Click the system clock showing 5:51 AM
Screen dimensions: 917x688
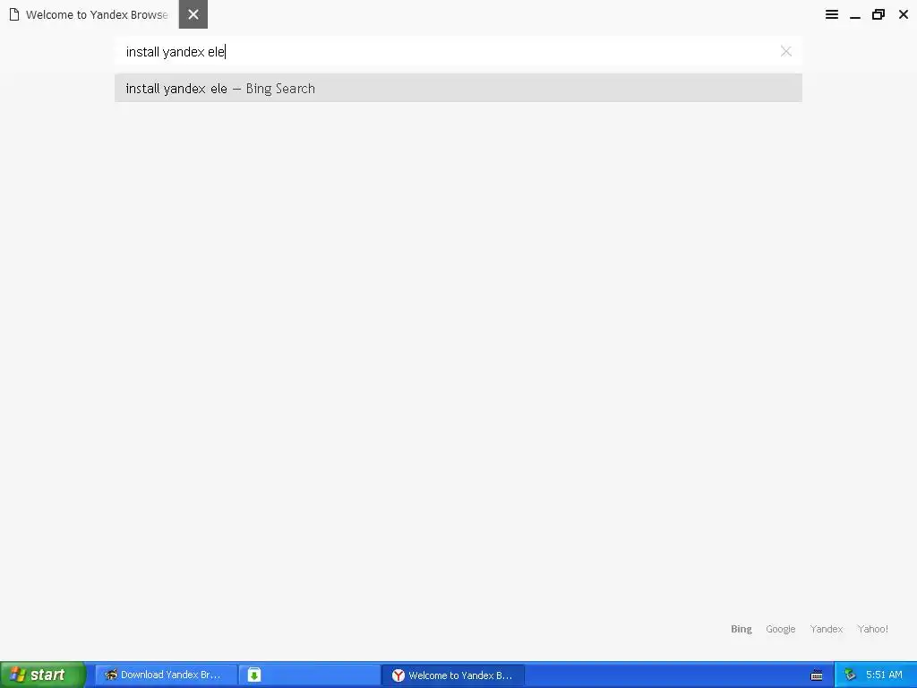(x=884, y=675)
